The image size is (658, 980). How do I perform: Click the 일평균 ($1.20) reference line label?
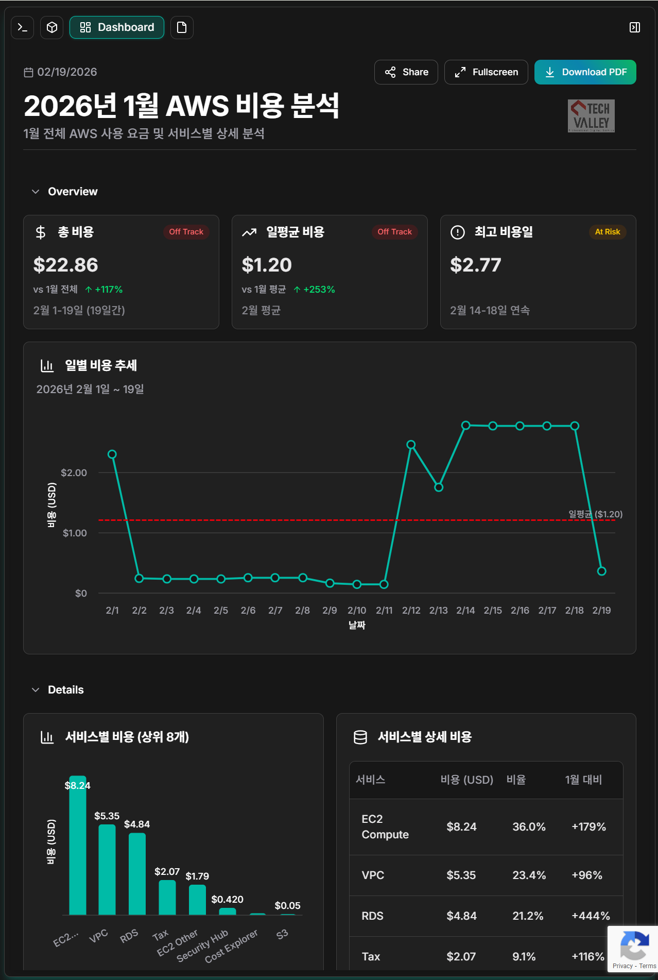coord(596,514)
